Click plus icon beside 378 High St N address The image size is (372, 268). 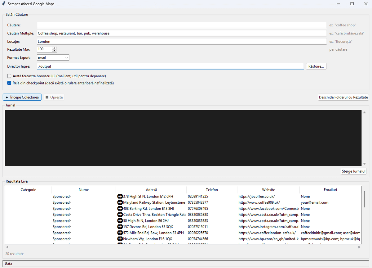click(x=120, y=196)
